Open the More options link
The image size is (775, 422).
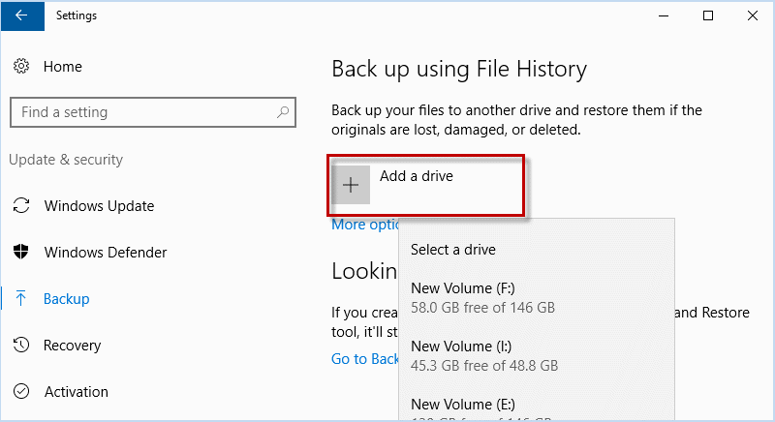(363, 225)
